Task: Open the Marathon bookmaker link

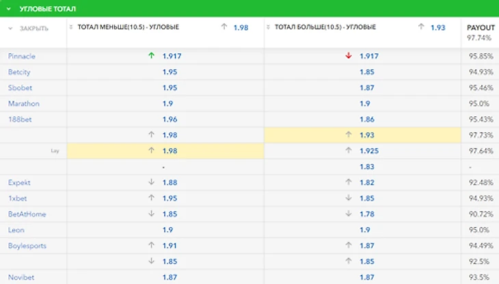Action: pyautogui.click(x=24, y=103)
